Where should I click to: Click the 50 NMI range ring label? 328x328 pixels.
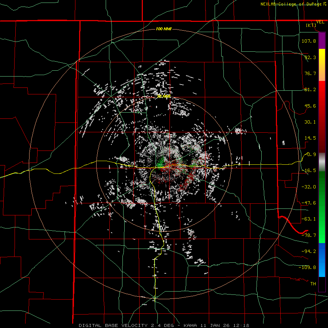pyautogui.click(x=164, y=97)
